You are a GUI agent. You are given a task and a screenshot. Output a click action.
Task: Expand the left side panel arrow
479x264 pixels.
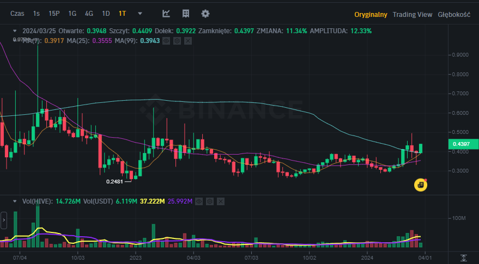[x=4, y=220]
